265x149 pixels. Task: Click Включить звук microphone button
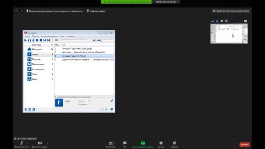(22, 144)
